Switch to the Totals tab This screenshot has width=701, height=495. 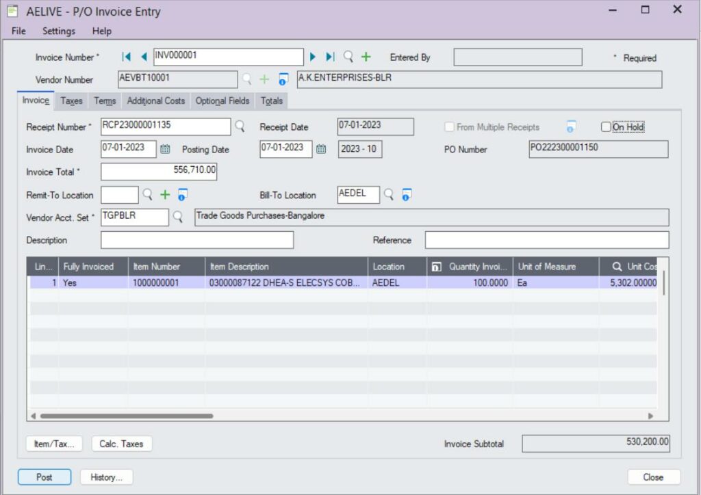coord(271,101)
